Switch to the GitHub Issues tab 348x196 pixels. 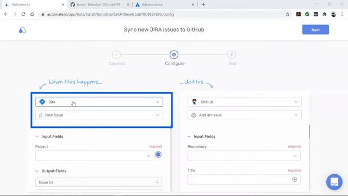pos(99,4)
